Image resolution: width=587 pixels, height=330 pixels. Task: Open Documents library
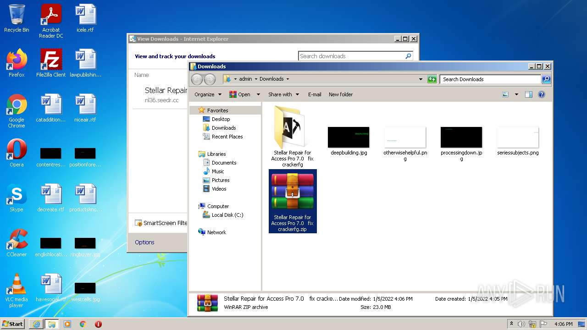click(224, 163)
